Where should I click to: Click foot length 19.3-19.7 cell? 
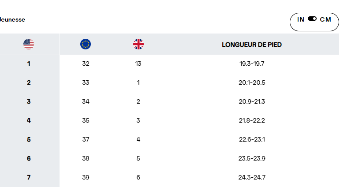coord(252,64)
